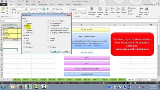Toggle Italic formatting
This screenshot has width=160, height=90.
coord(15,13)
